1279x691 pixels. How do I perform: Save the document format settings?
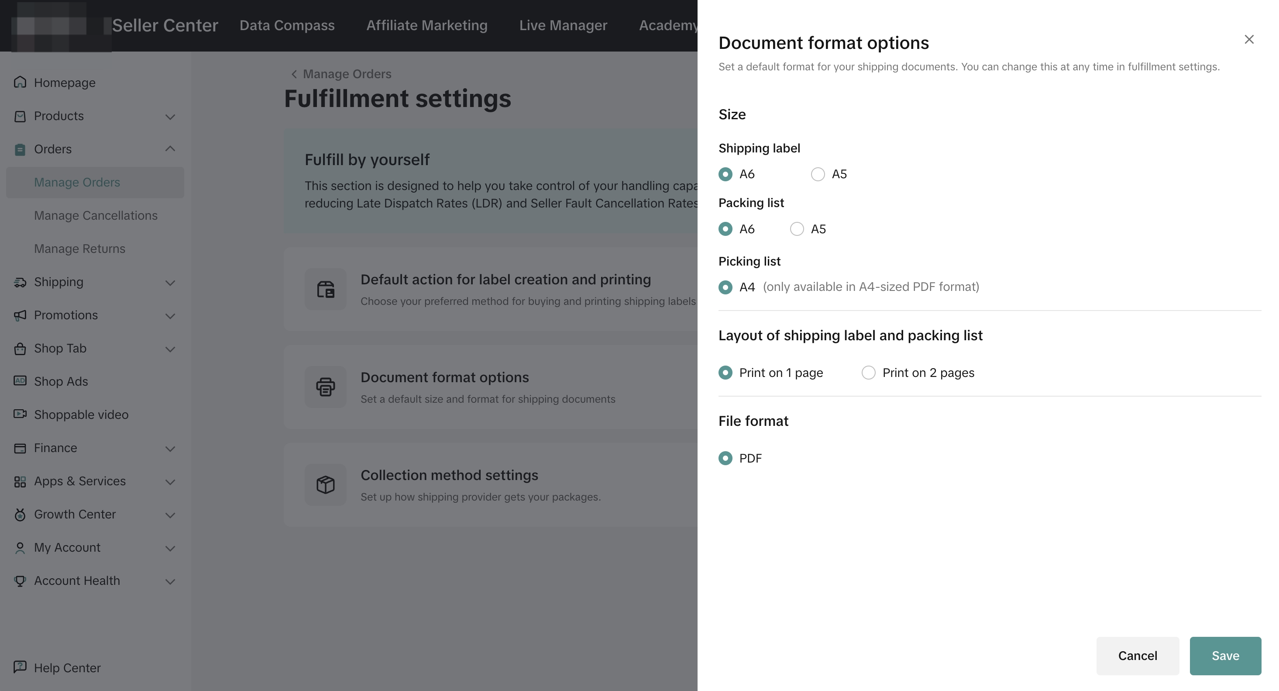coord(1225,656)
